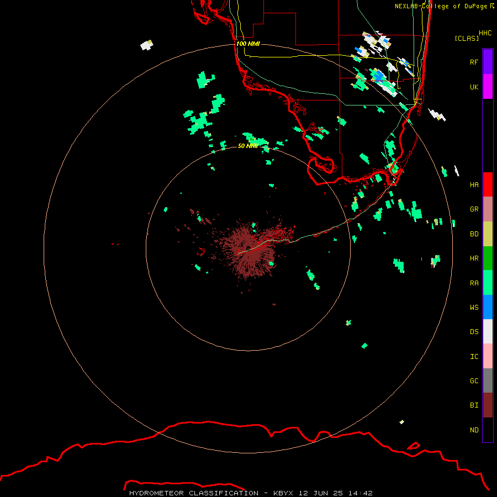Click the IC legend label
This screenshot has width=497, height=497.
tap(474, 356)
